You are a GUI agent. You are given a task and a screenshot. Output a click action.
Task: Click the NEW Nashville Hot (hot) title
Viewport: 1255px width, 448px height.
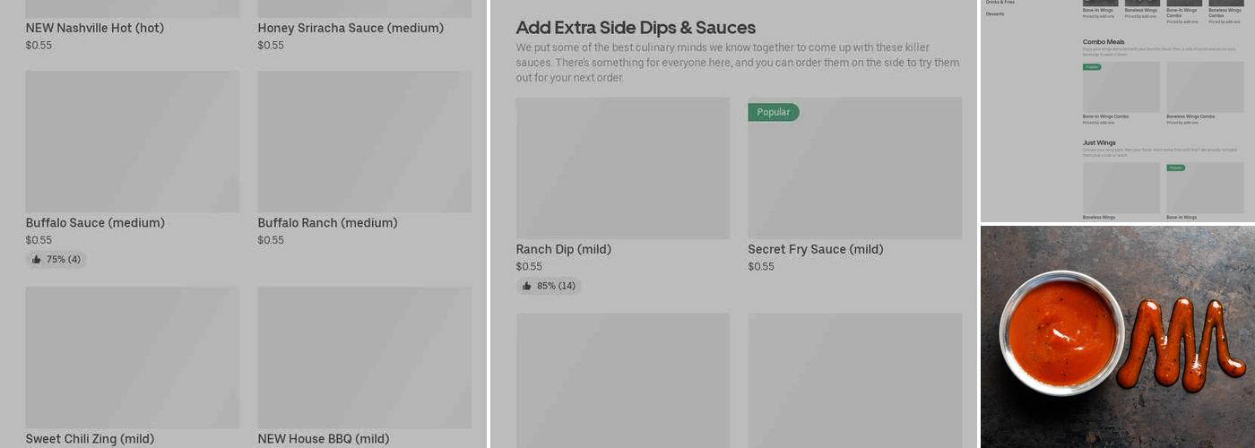coord(94,28)
